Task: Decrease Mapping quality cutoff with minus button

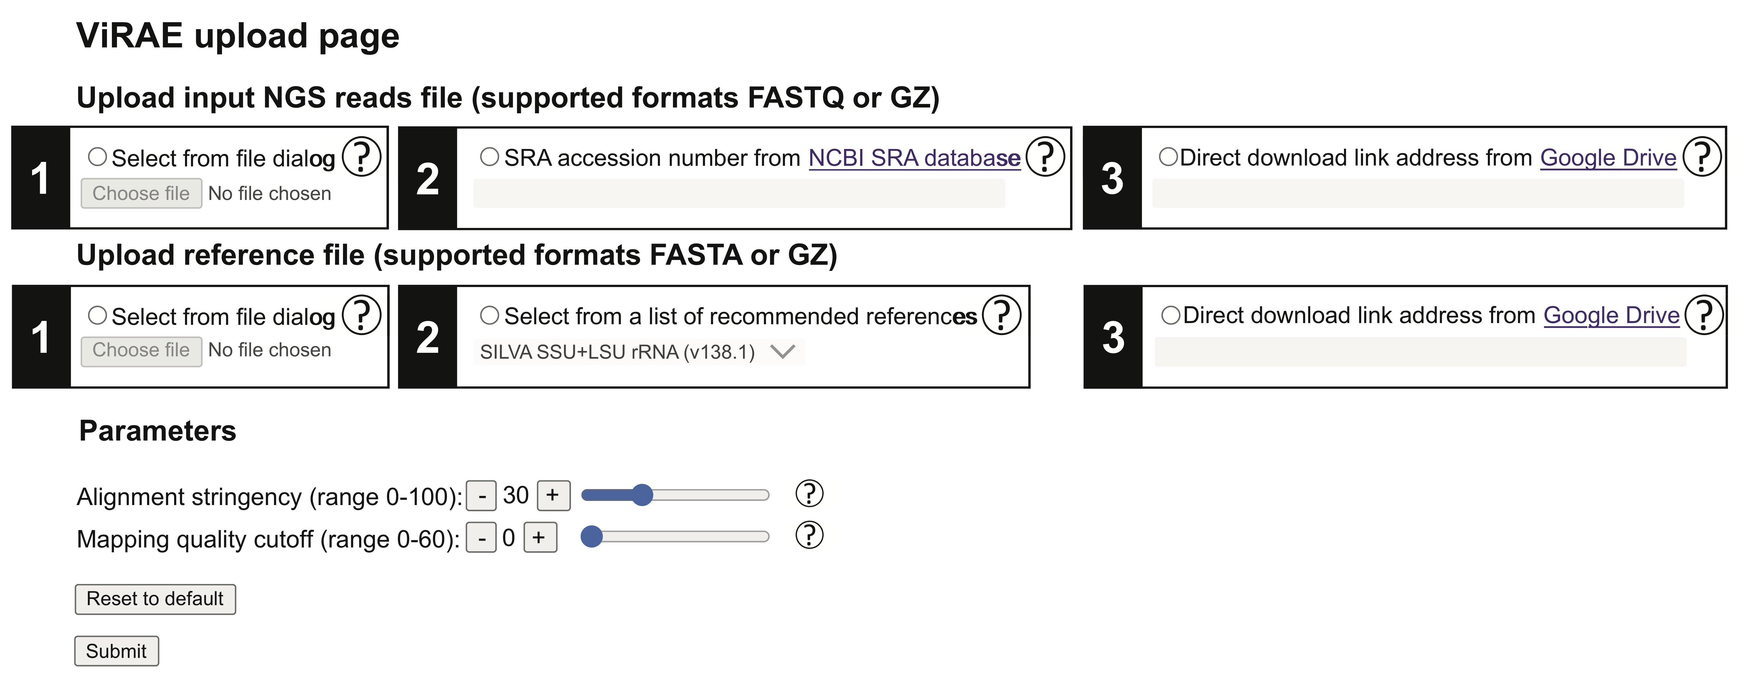Action: (x=481, y=538)
